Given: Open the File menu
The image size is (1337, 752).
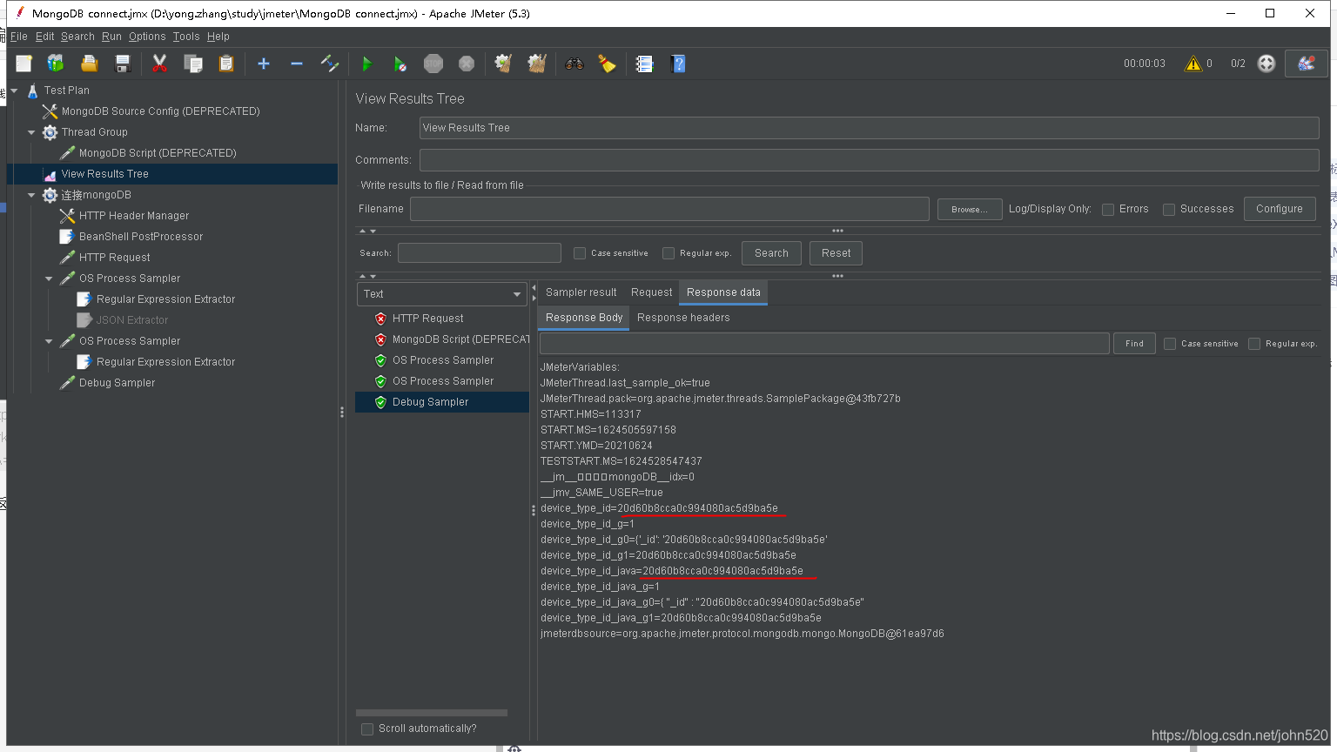Looking at the screenshot, I should 19,37.
